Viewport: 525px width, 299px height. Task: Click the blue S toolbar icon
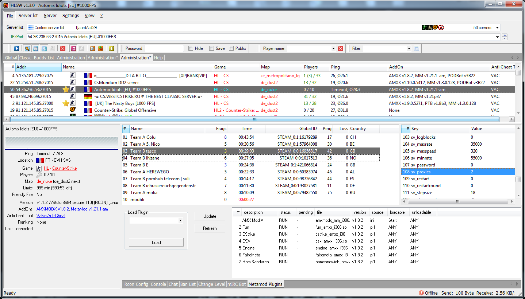click(44, 48)
